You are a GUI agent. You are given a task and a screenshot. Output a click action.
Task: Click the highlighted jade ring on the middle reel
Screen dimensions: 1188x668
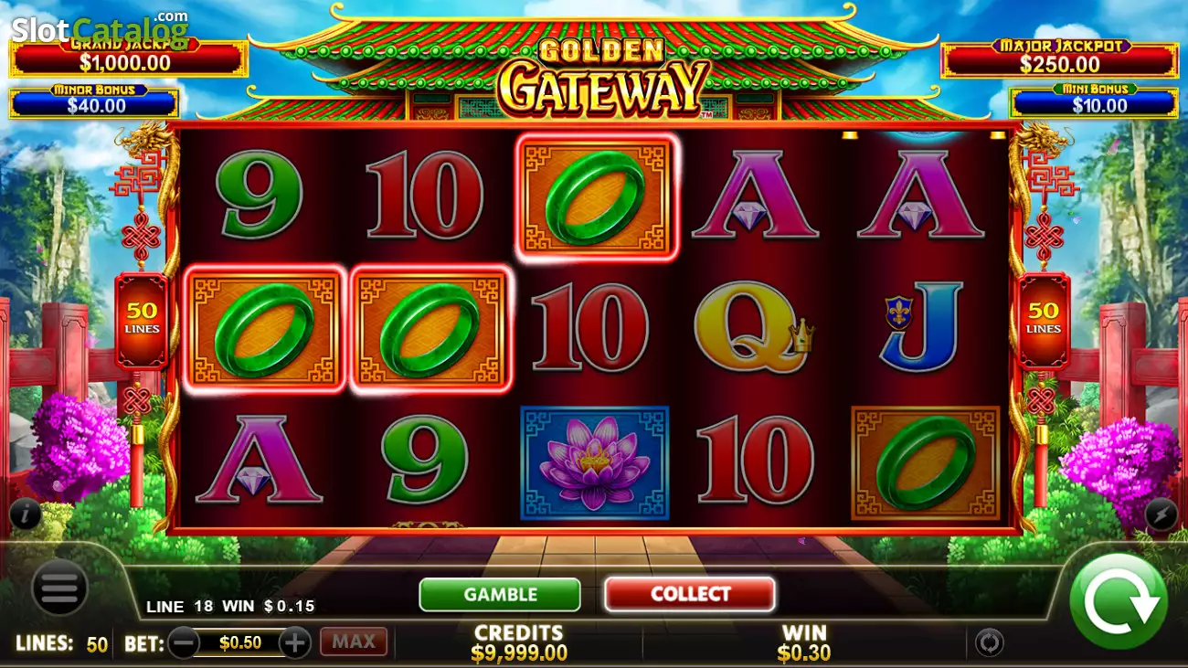(x=595, y=197)
